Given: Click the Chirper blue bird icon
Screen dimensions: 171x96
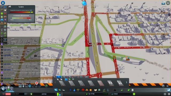Looking at the screenshot, I should (84, 3).
